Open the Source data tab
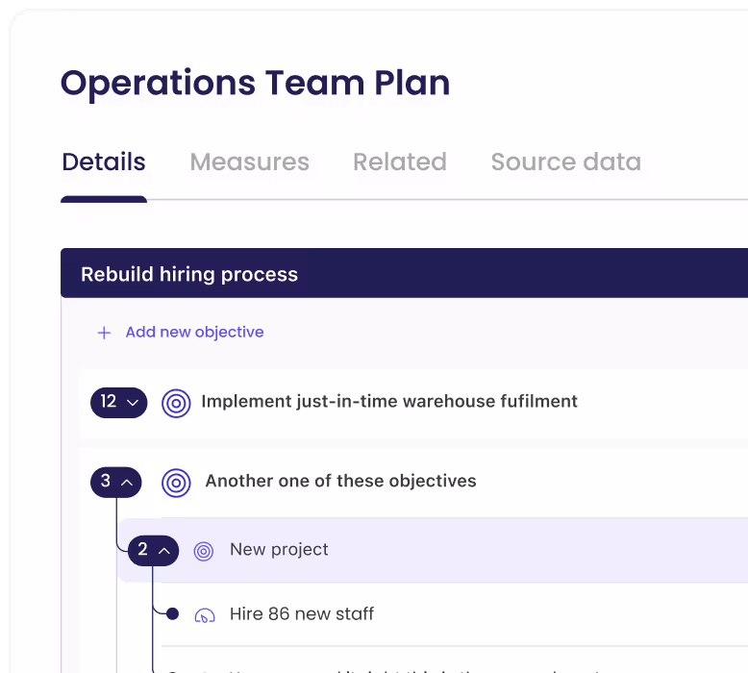This screenshot has width=748, height=673. (565, 162)
